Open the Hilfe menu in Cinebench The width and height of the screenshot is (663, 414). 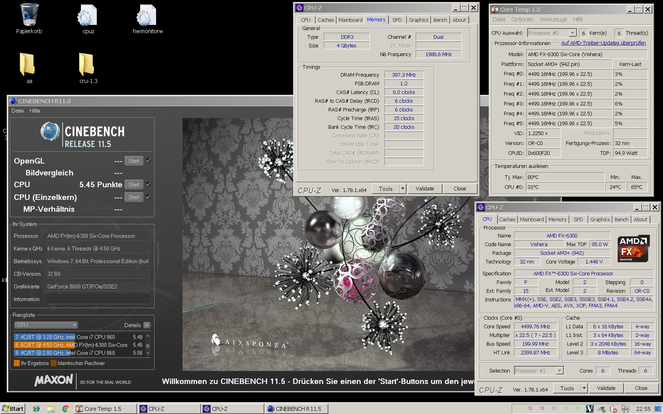pyautogui.click(x=35, y=111)
